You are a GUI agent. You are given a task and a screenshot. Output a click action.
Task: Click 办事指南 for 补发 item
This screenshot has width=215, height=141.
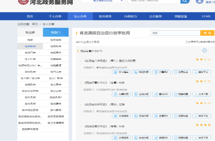coord(121,138)
